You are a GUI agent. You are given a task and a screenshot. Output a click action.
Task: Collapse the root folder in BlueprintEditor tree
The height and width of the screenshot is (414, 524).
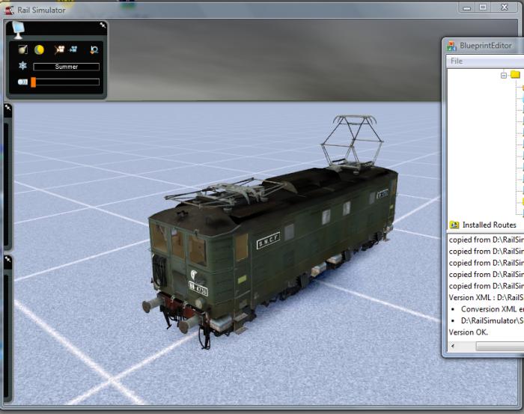click(504, 75)
